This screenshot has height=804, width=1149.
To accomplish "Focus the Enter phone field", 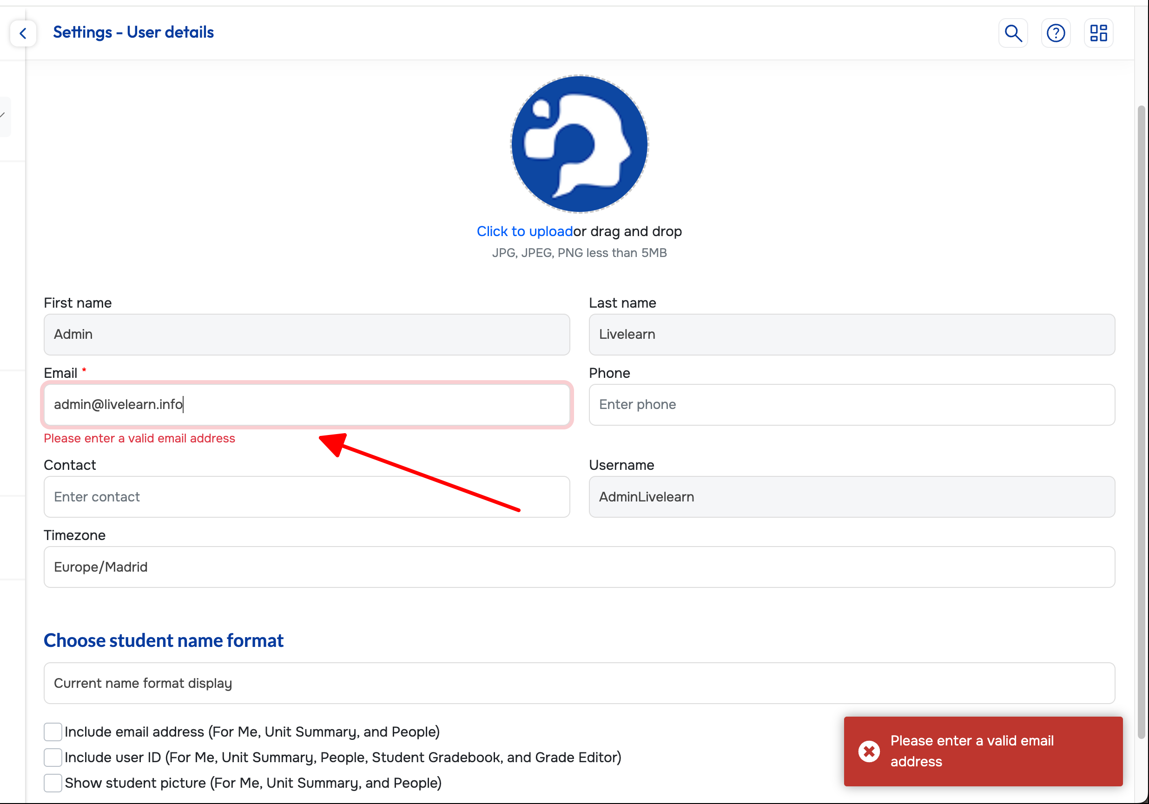I will [851, 404].
